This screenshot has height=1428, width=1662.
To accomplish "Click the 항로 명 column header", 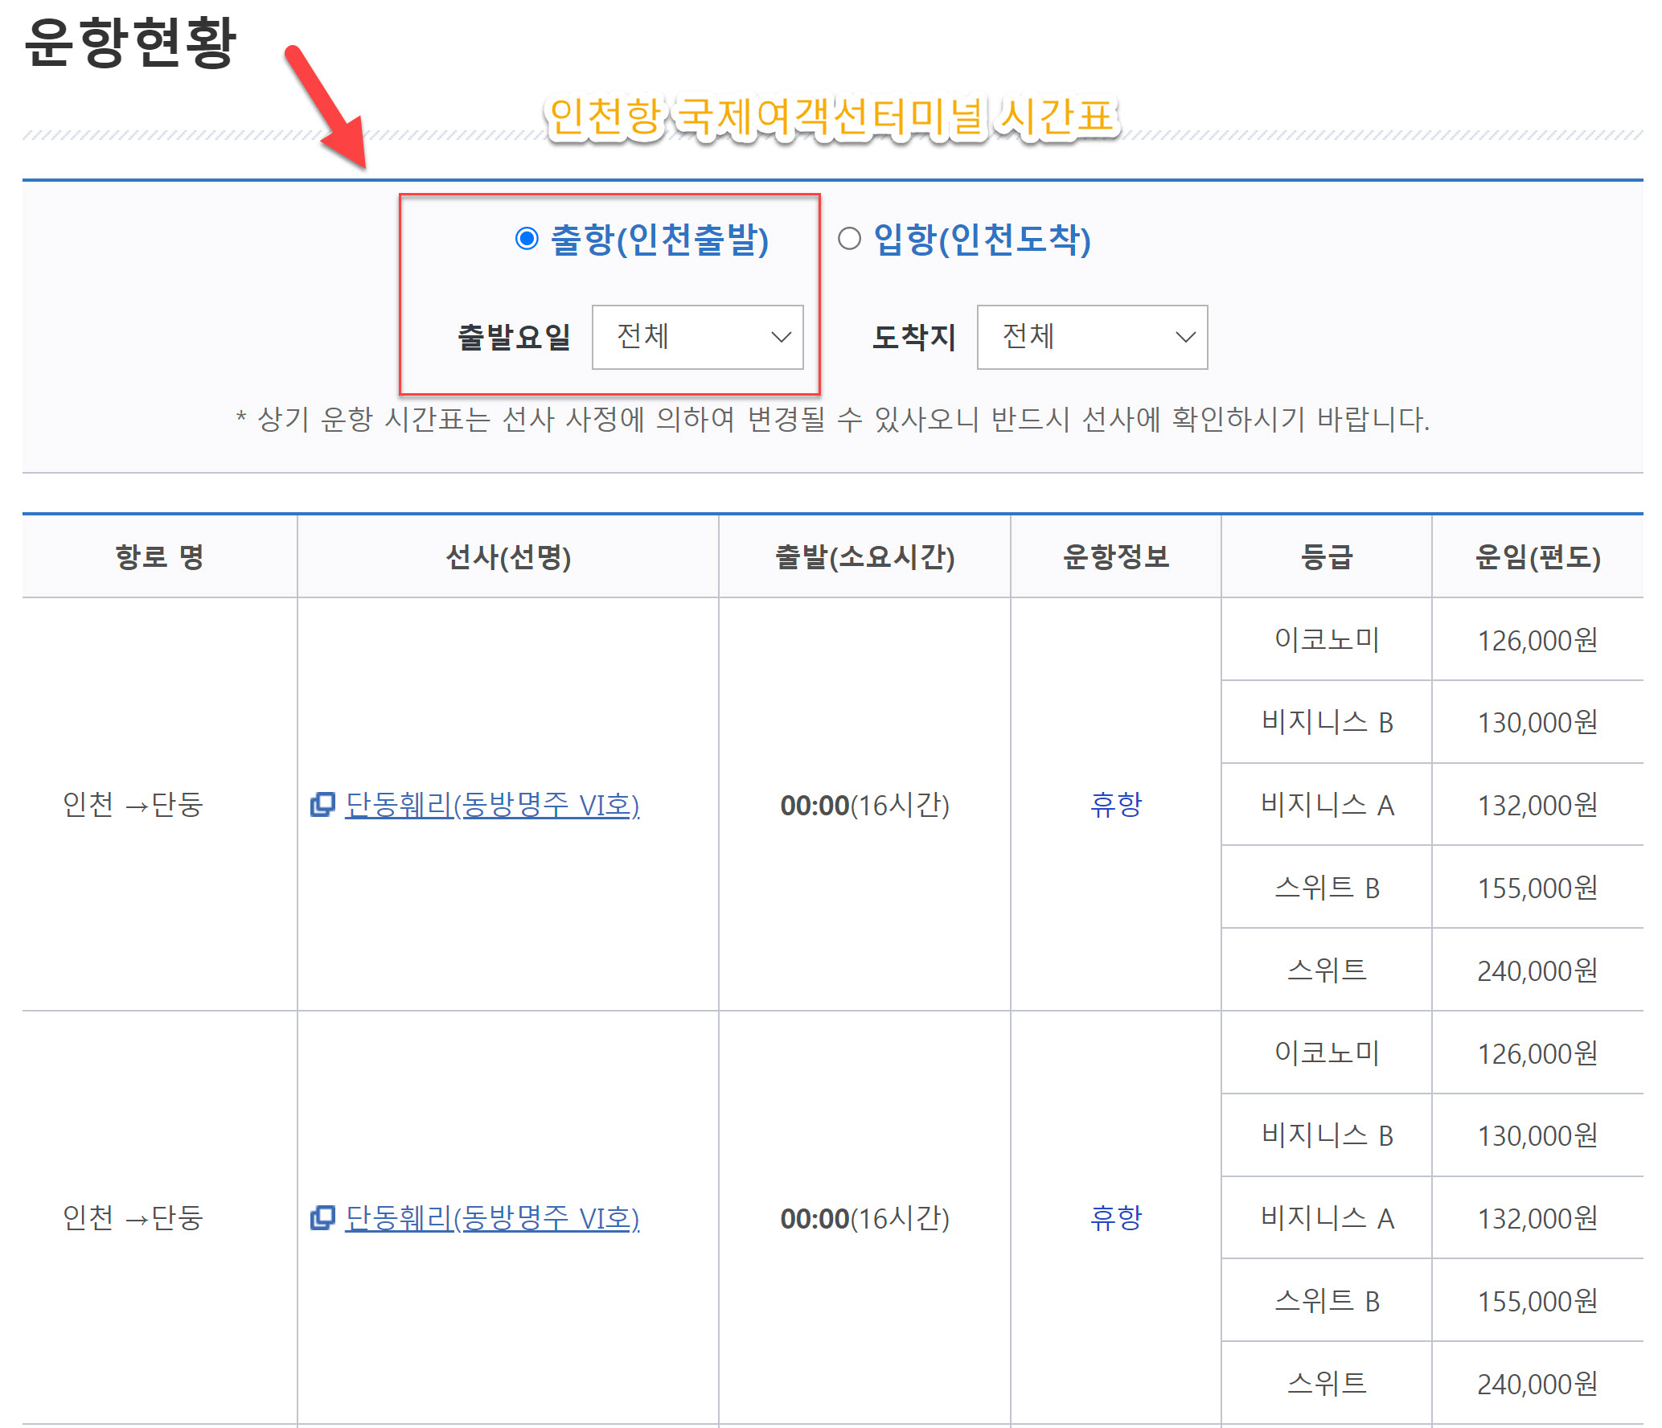I will [x=159, y=556].
